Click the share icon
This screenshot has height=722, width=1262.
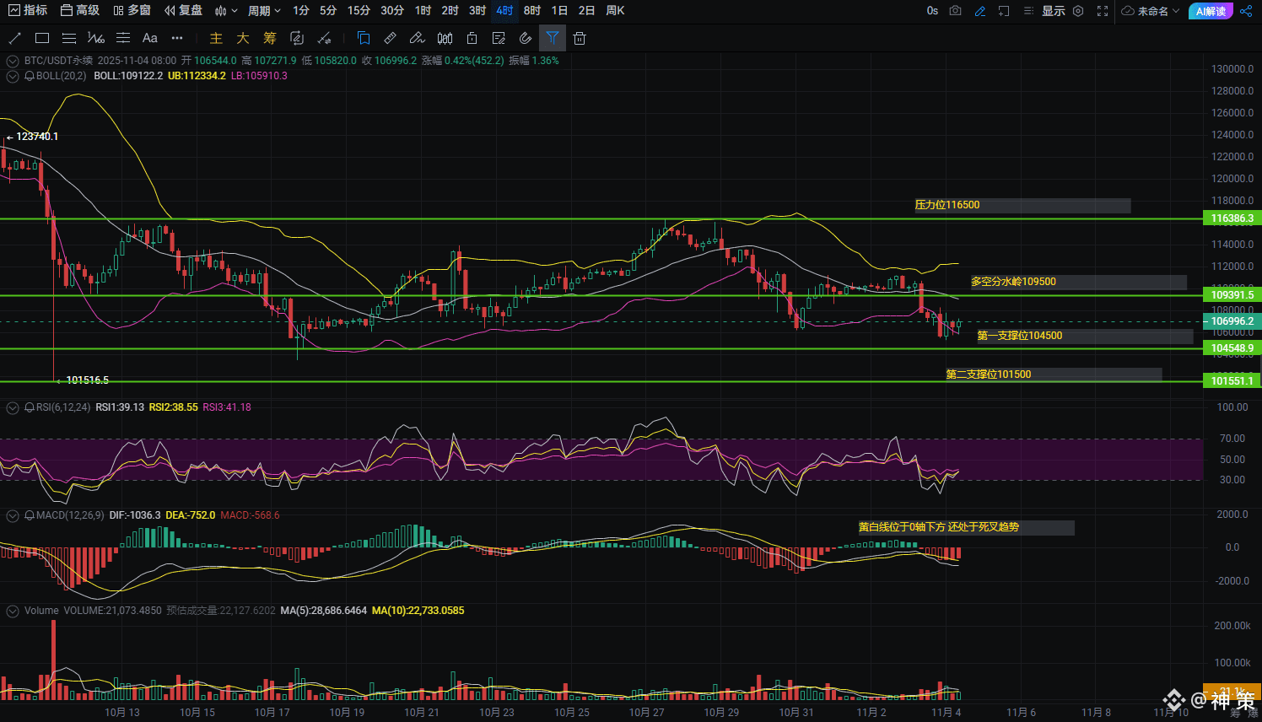coord(1246,11)
